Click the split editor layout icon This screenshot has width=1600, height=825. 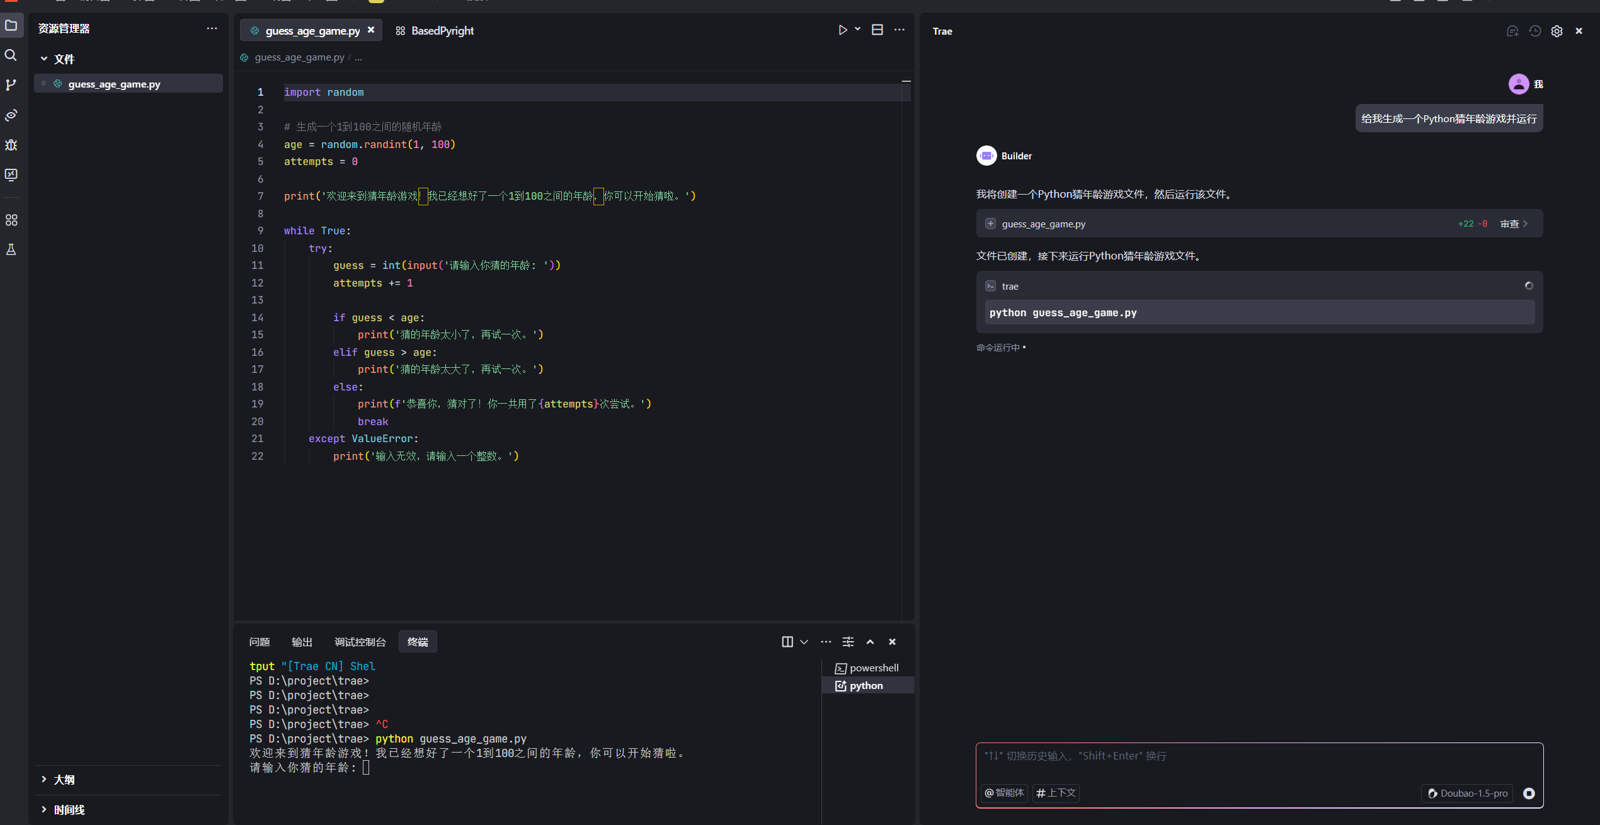pos(877,30)
